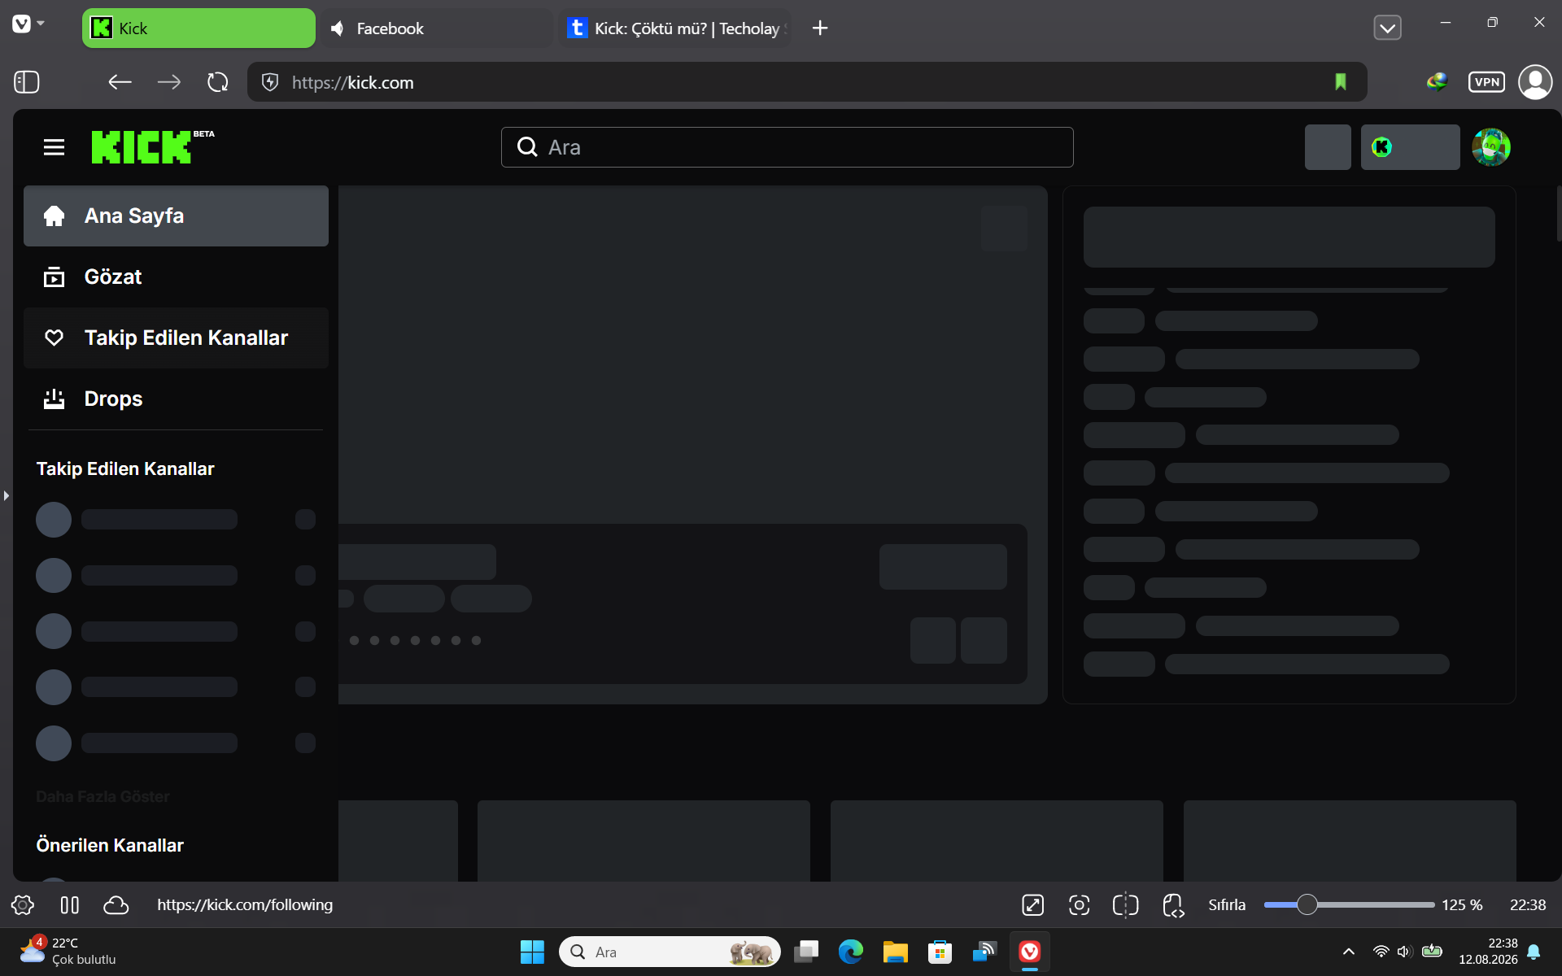The height and width of the screenshot is (976, 1562).
Task: Click the green Kick coin button
Action: [1410, 147]
